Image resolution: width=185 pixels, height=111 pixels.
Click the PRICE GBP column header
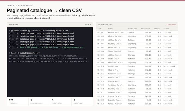tap(145, 29)
